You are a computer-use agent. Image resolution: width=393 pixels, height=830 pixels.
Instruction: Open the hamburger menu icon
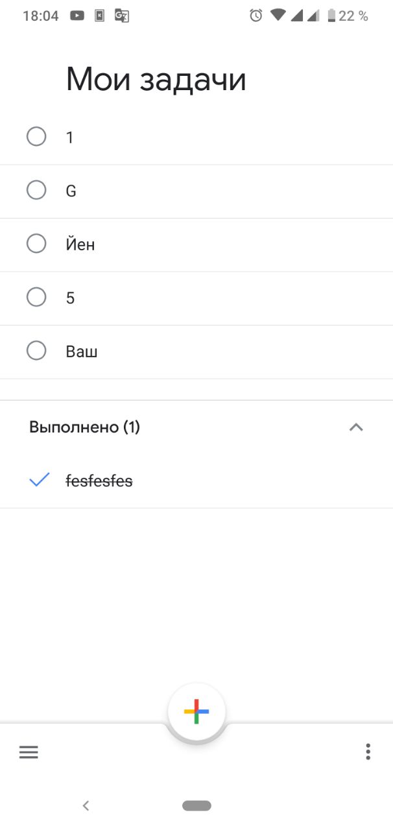pyautogui.click(x=29, y=752)
